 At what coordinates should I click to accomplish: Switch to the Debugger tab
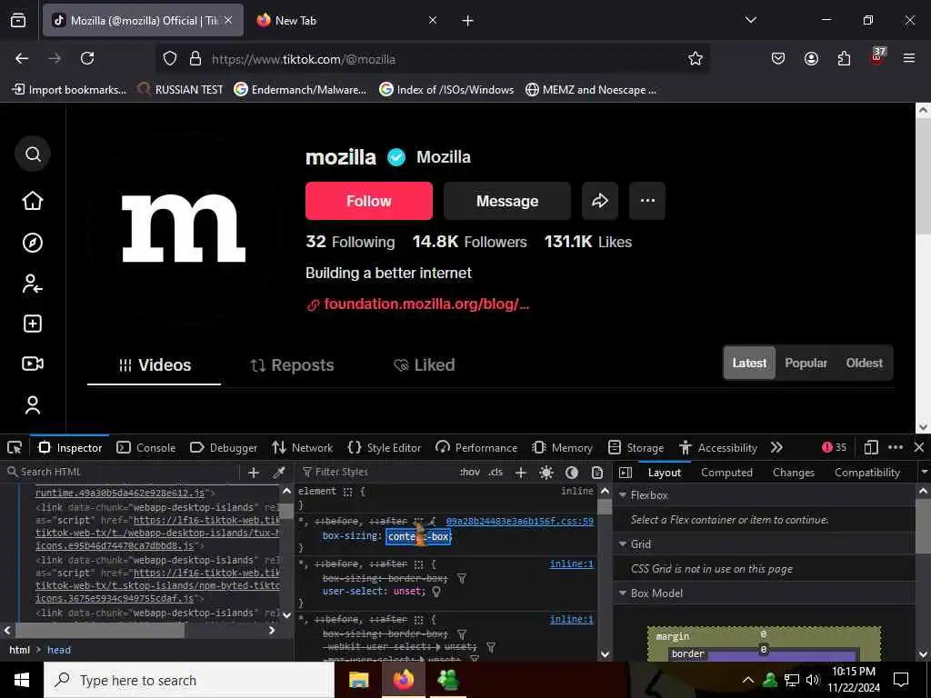click(x=224, y=448)
